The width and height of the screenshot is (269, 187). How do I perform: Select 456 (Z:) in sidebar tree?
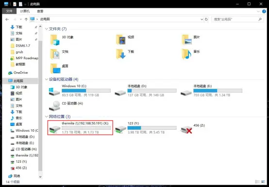click(19, 168)
